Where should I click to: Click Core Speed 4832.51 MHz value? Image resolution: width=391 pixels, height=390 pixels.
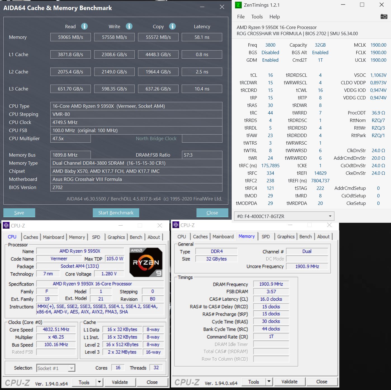pos(56,329)
